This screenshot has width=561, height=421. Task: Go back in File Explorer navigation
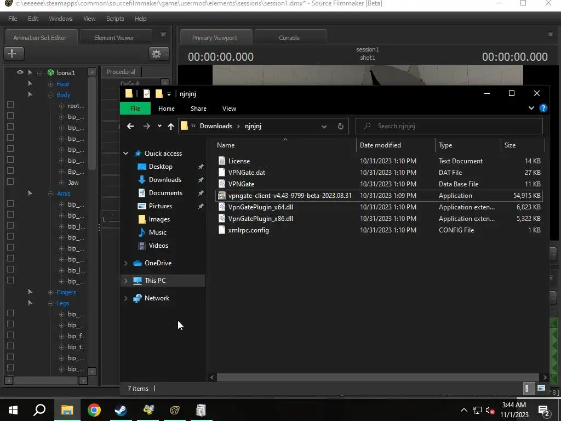pyautogui.click(x=130, y=126)
